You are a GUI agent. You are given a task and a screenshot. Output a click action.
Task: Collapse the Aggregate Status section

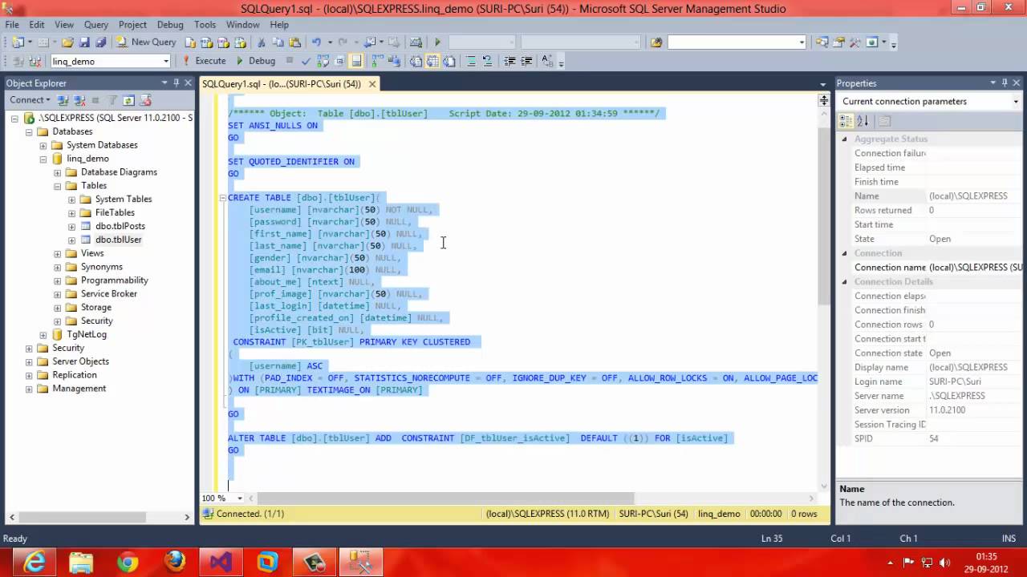844,139
